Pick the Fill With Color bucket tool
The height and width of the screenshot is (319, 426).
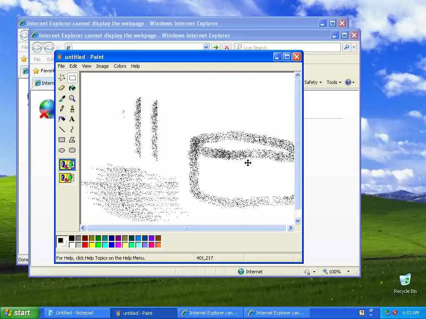(72, 88)
